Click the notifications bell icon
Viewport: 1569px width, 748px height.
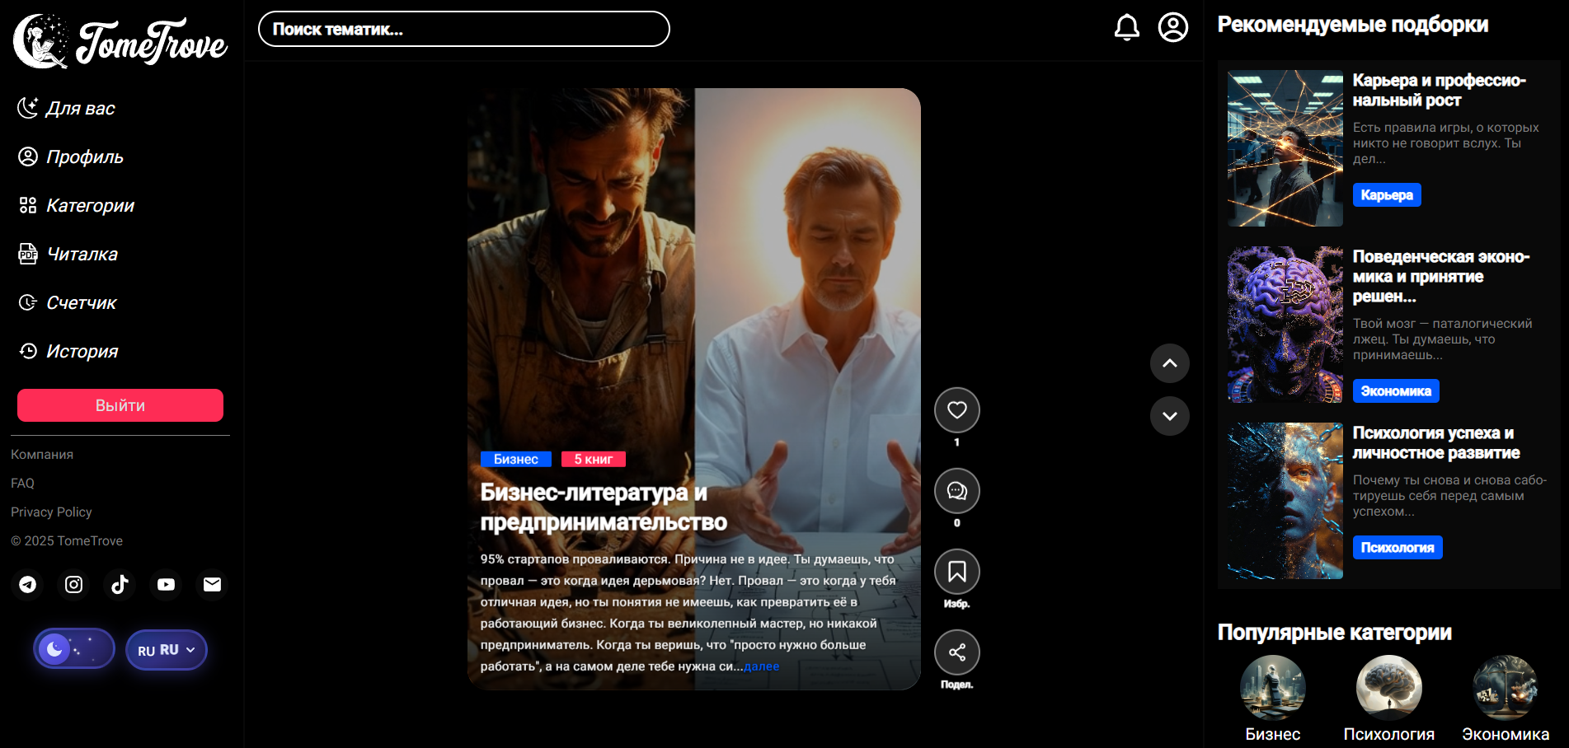[1126, 28]
